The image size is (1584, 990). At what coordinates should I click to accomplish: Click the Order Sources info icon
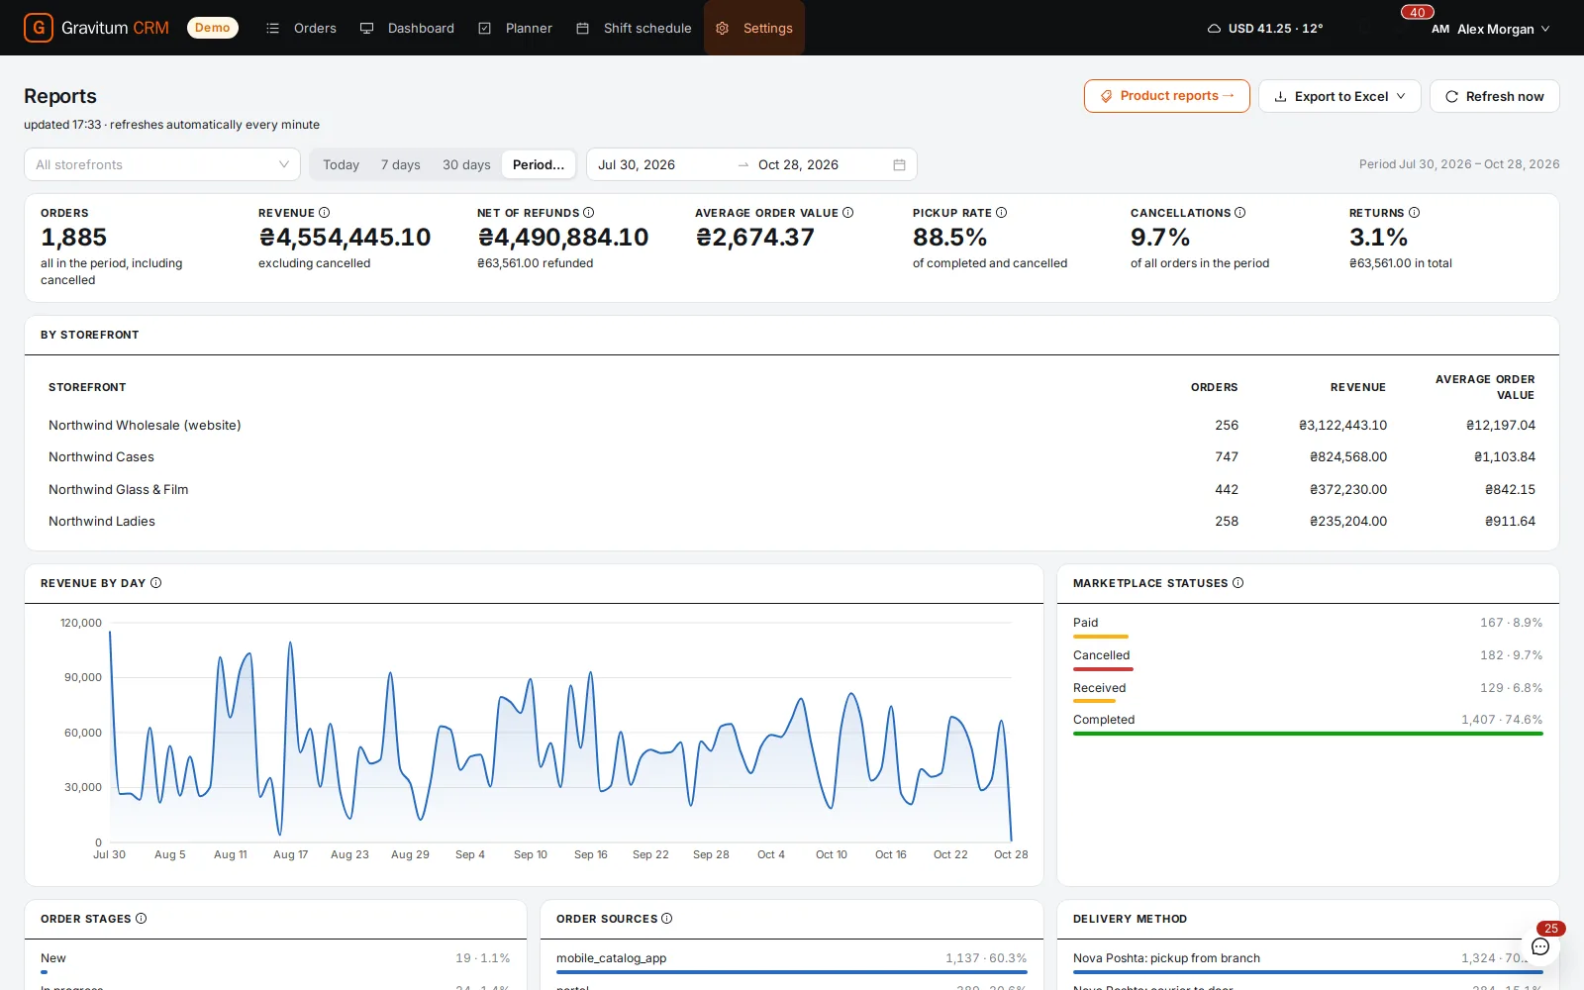[x=666, y=919]
